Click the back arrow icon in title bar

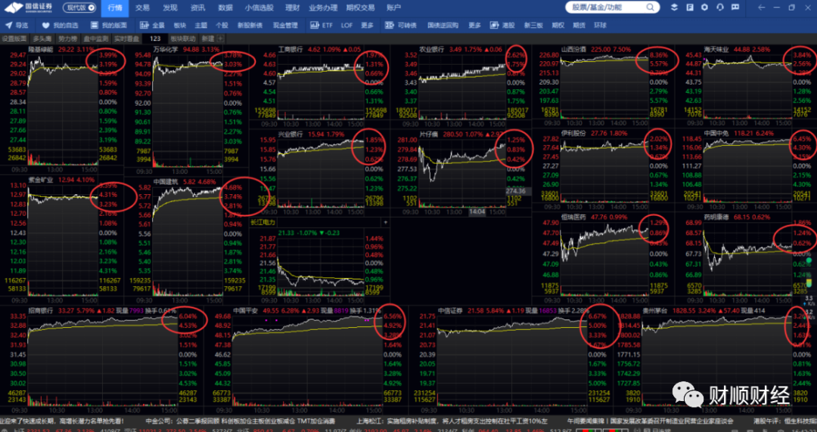pyautogui.click(x=762, y=8)
